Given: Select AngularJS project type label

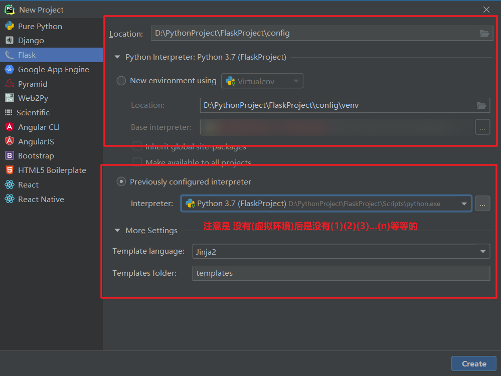Looking at the screenshot, I should pos(36,141).
